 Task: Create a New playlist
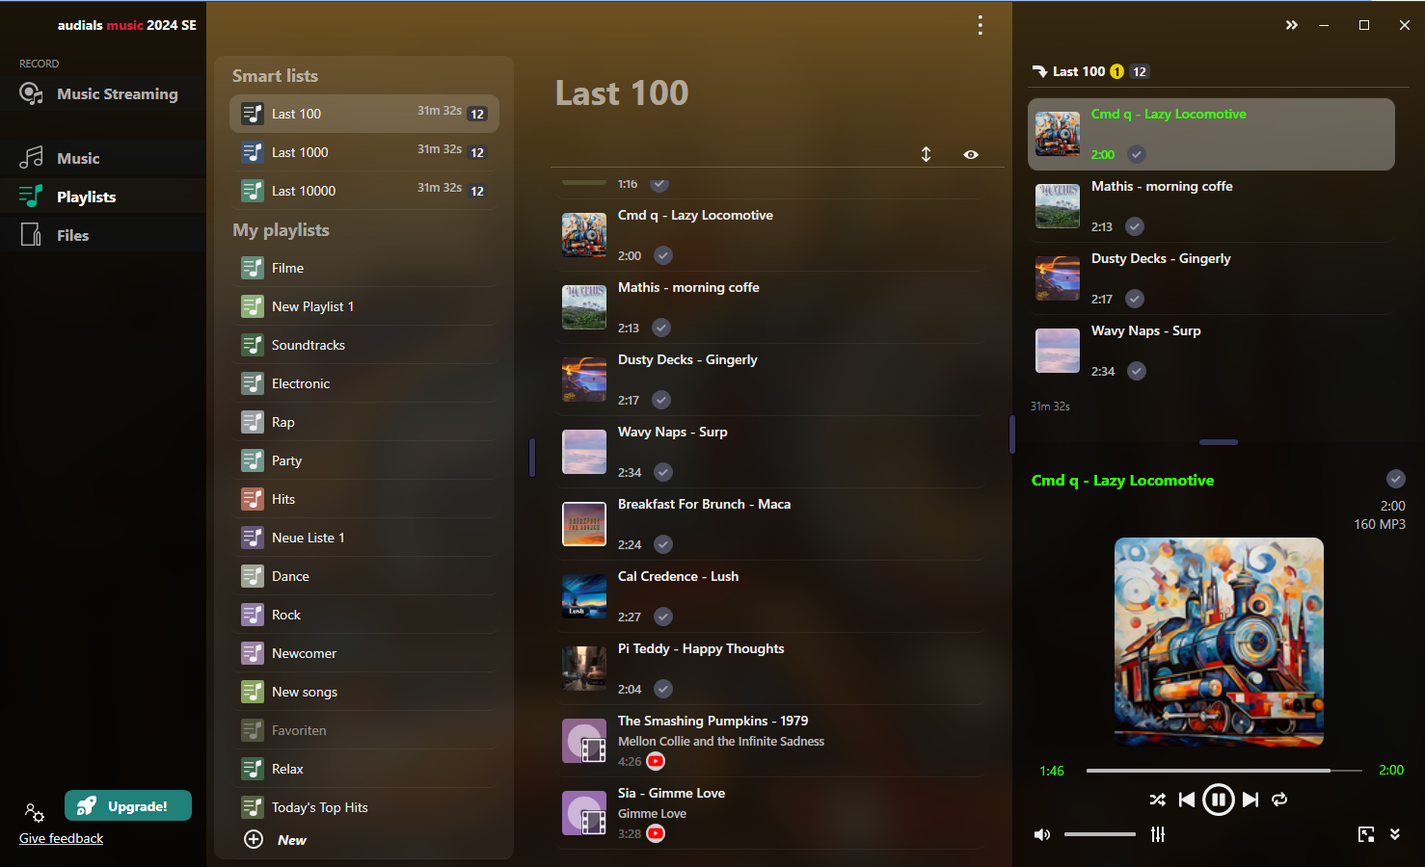[276, 840]
